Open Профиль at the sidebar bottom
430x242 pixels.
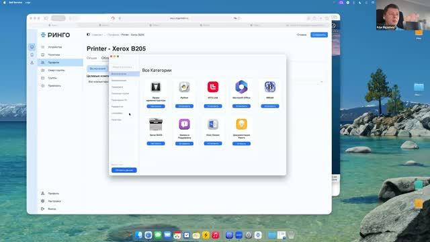point(53,194)
